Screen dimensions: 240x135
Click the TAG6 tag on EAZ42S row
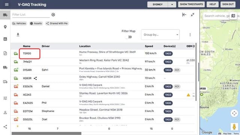click(x=168, y=103)
